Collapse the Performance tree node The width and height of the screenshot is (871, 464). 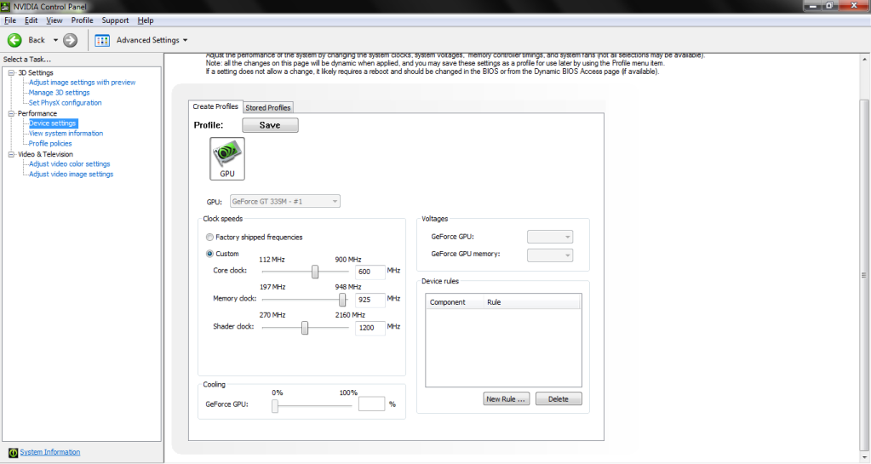11,113
